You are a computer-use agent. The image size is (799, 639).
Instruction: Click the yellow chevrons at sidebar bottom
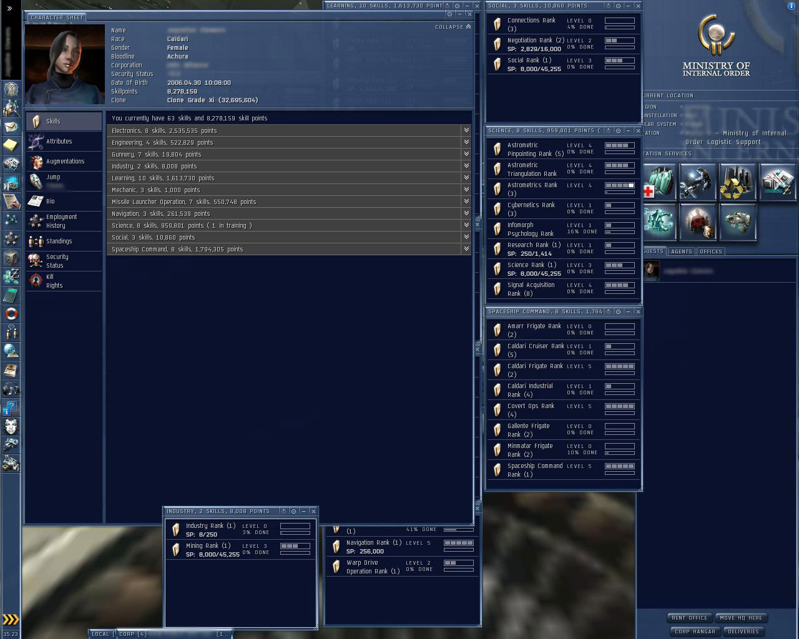coord(11,619)
